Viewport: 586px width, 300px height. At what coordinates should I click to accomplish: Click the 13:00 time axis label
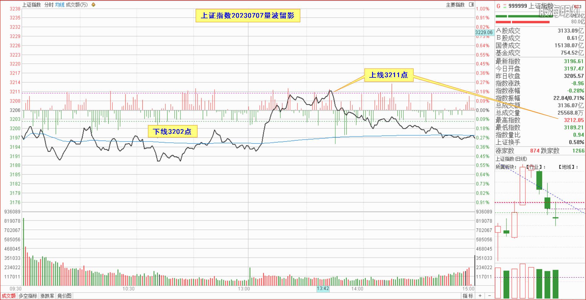coord(244,289)
